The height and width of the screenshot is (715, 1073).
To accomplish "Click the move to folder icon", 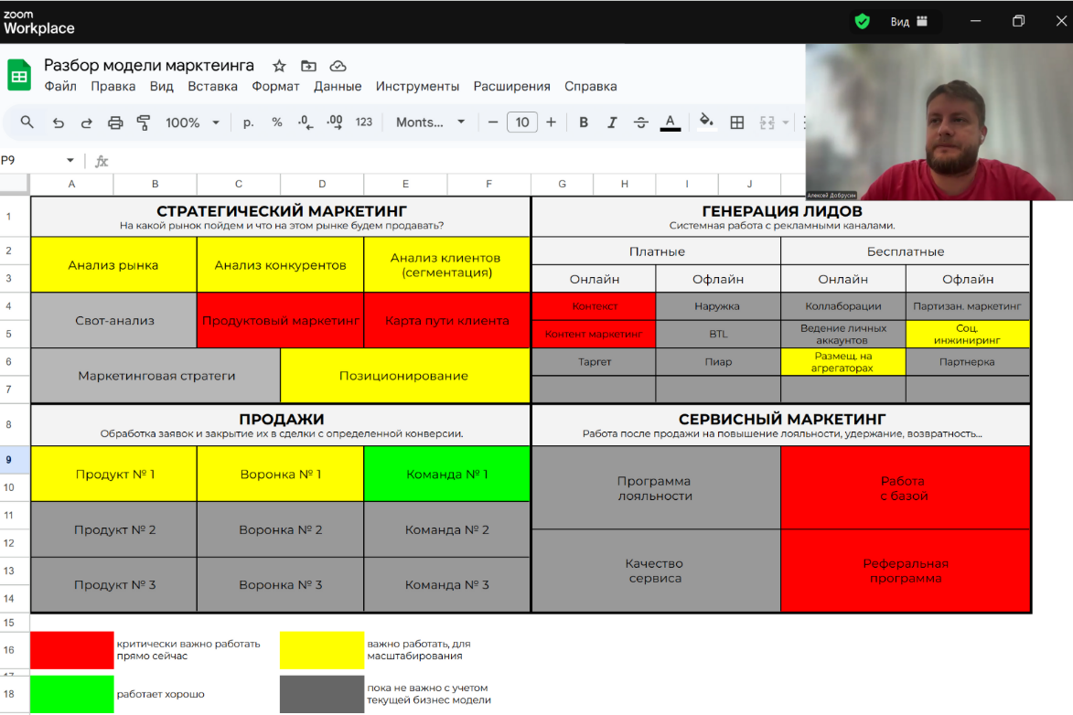I will point(308,66).
